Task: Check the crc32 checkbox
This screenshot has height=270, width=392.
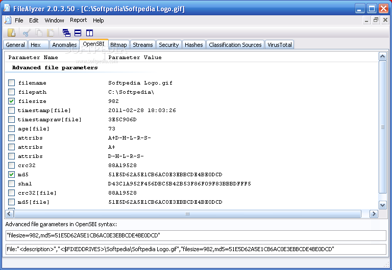Action: [12, 165]
